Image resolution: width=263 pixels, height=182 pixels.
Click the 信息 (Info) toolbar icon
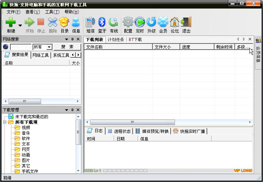tap(76, 23)
